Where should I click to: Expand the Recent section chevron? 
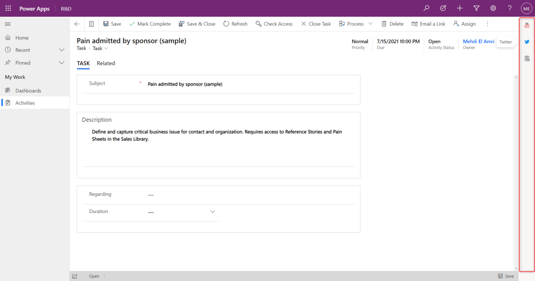tap(62, 50)
